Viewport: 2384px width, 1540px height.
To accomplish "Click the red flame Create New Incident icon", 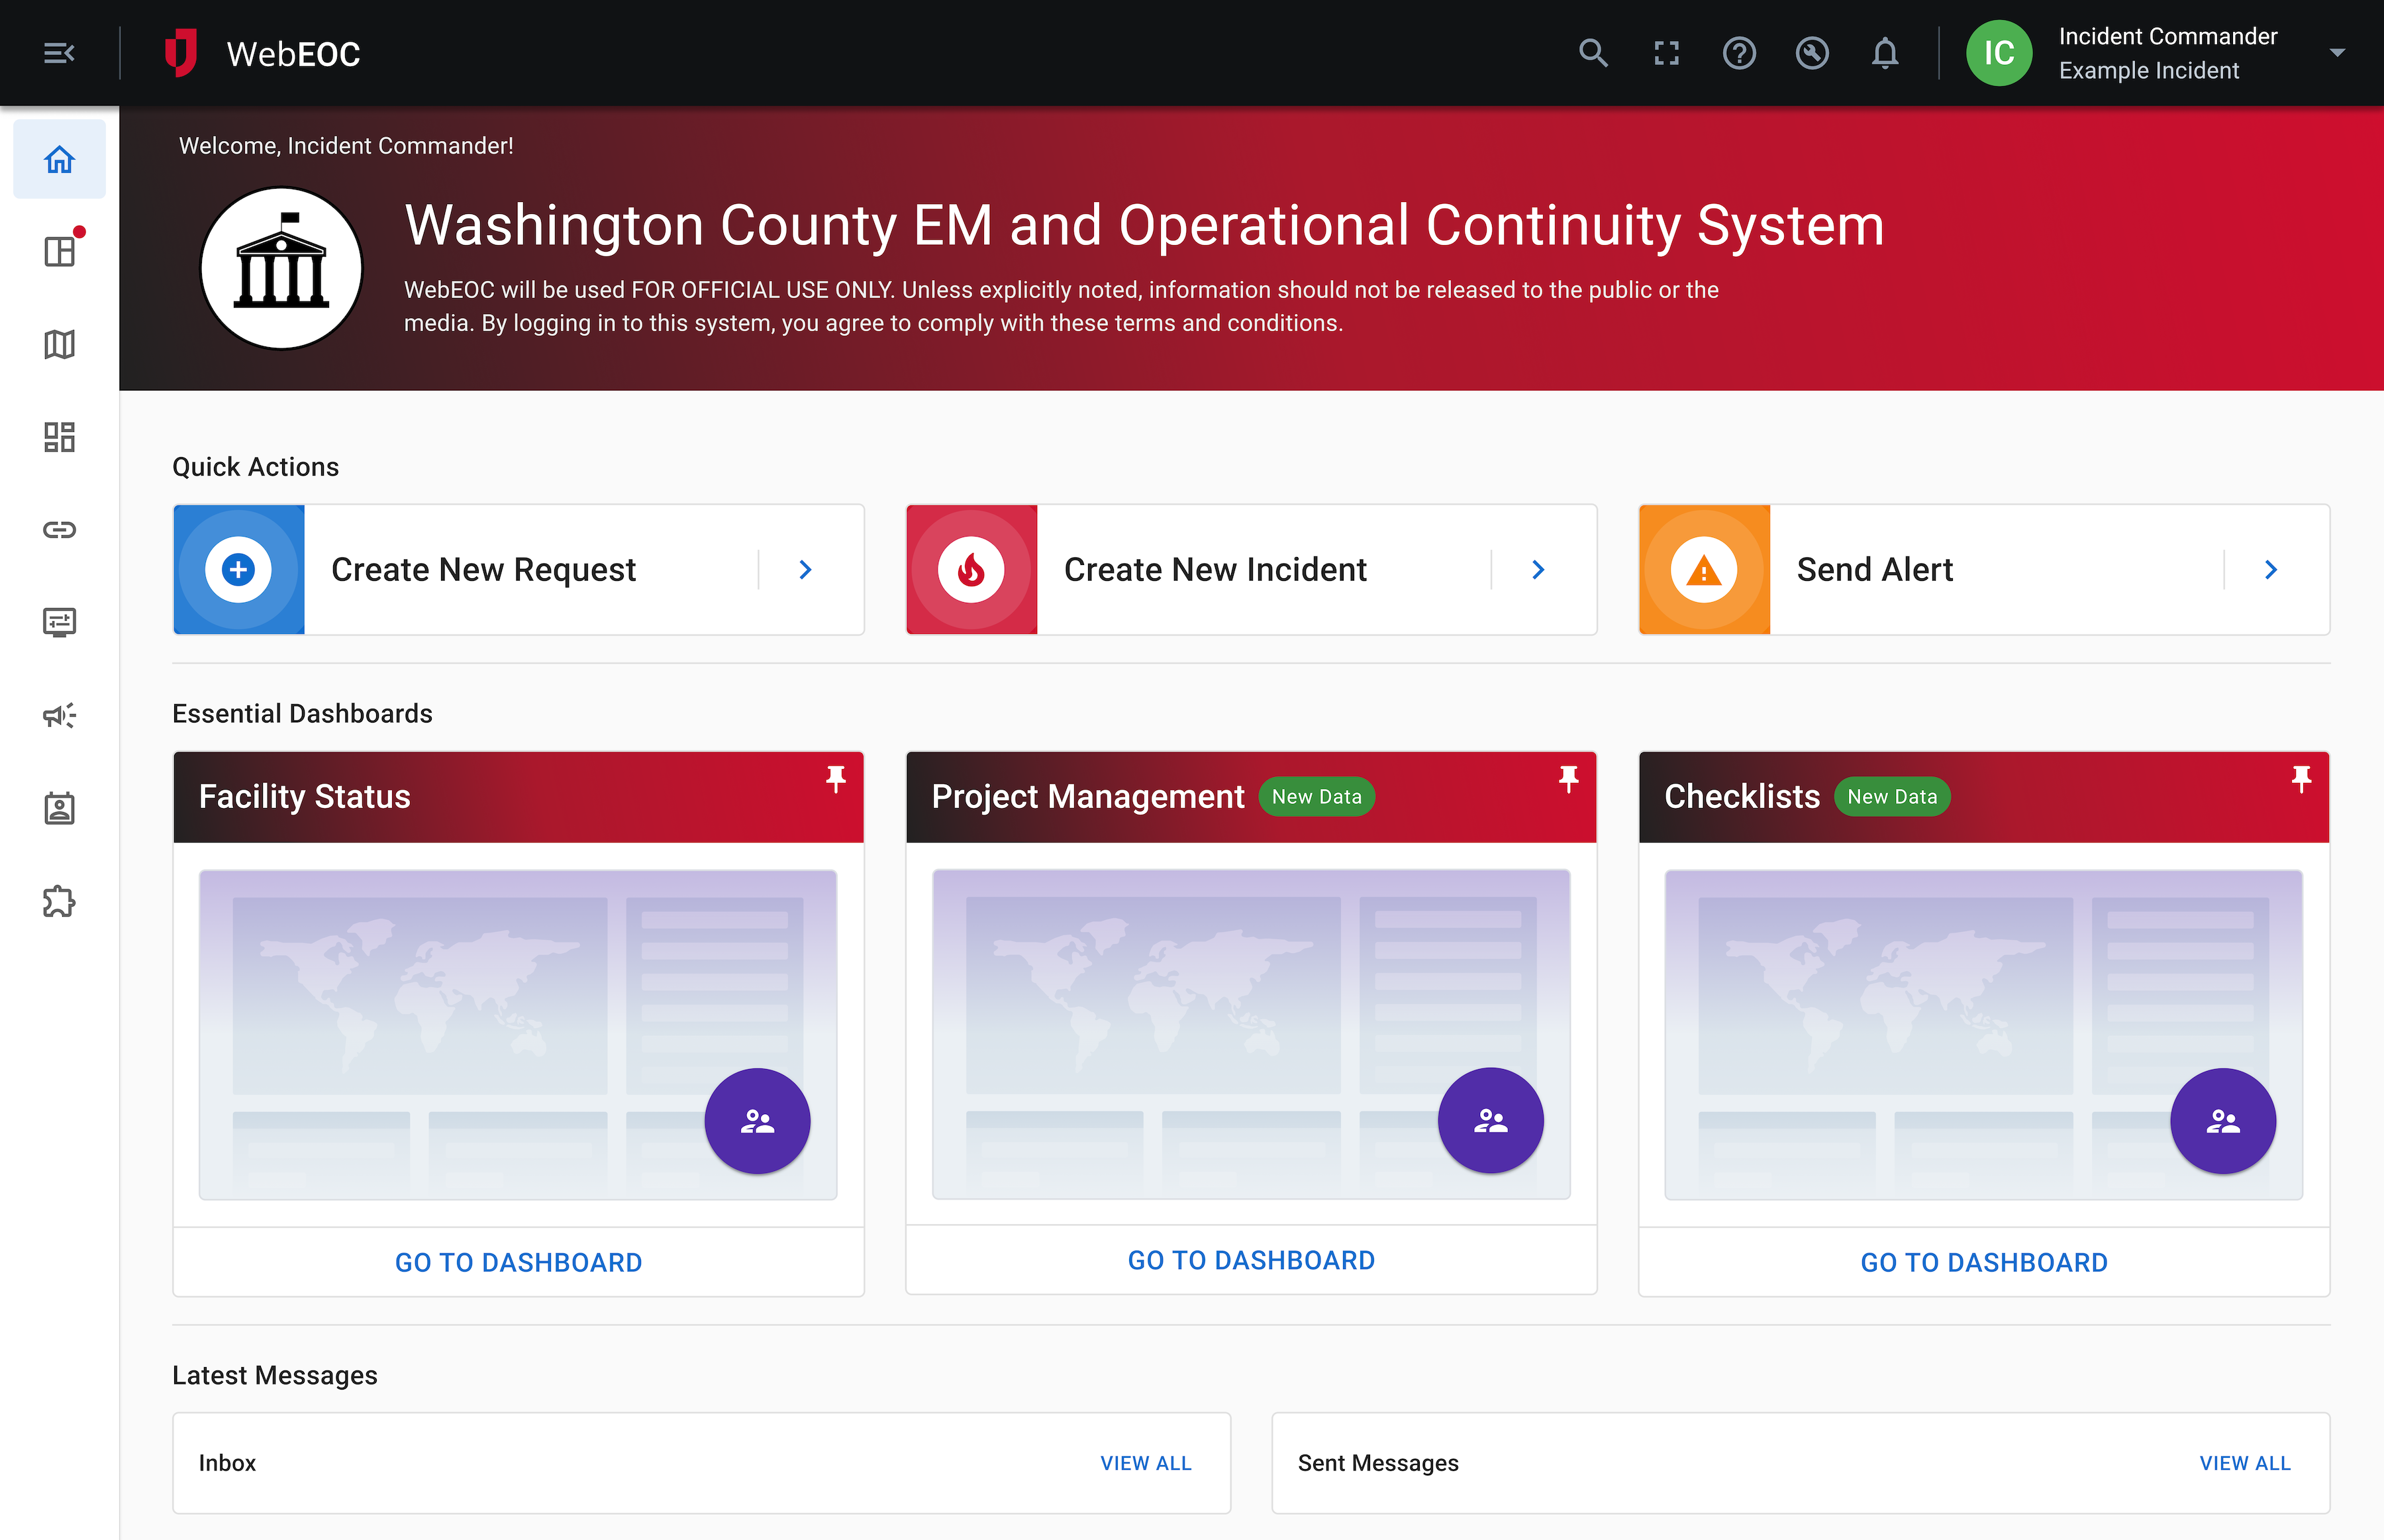I will click(x=971, y=570).
